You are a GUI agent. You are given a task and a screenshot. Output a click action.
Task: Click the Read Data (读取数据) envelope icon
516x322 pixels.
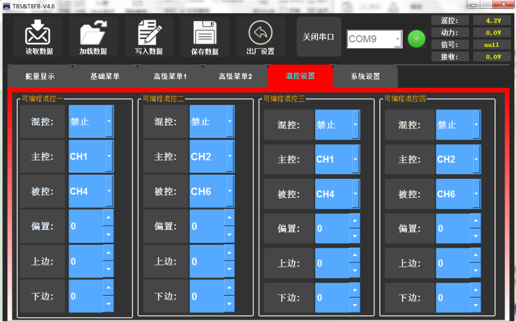39,32
